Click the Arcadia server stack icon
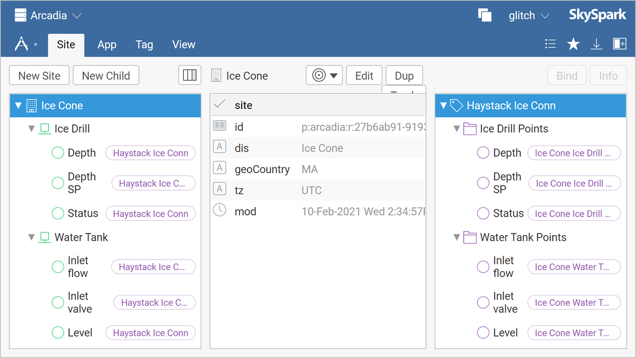636x358 pixels. (x=21, y=15)
